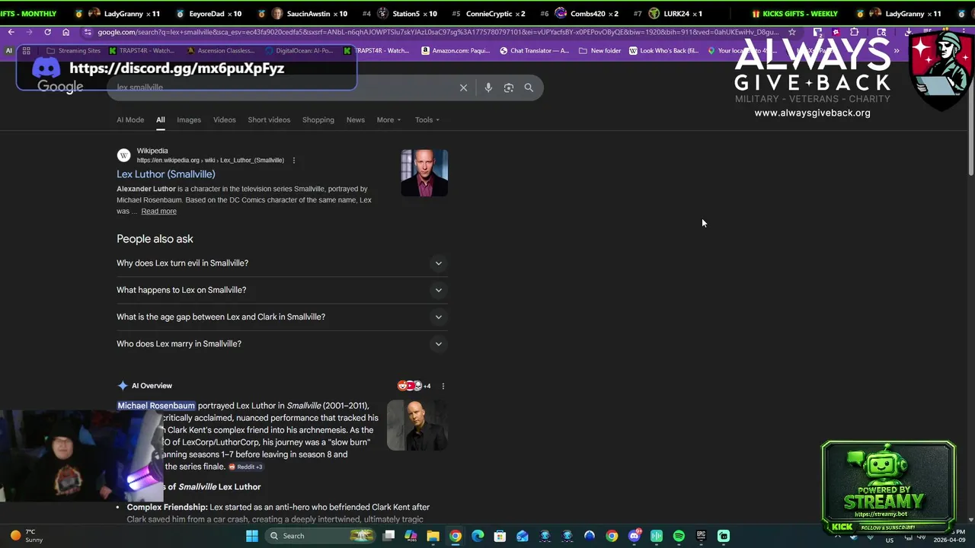Image resolution: width=975 pixels, height=548 pixels.
Task: Open the More dropdown in search filters
Action: tap(388, 119)
